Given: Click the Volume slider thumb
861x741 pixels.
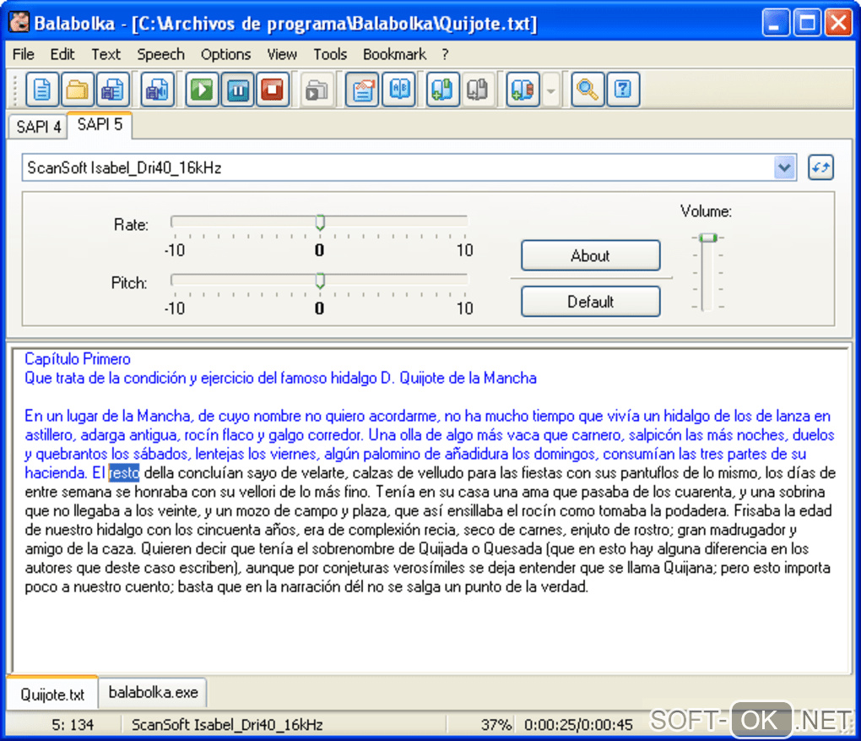Looking at the screenshot, I should (708, 237).
